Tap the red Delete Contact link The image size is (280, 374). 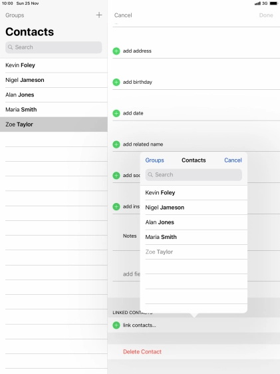(x=142, y=352)
